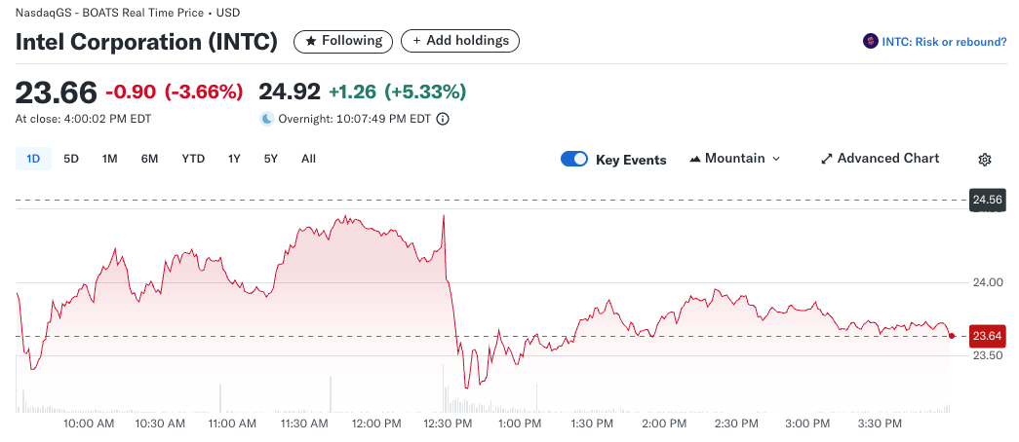Click the 23.64 current price marker
1019x442 pixels.
coord(987,336)
